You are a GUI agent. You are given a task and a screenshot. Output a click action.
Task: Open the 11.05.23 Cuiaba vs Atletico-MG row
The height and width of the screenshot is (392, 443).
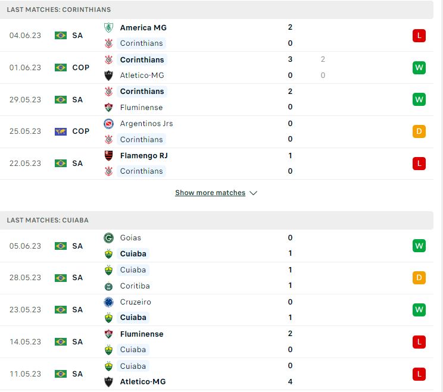click(216, 374)
